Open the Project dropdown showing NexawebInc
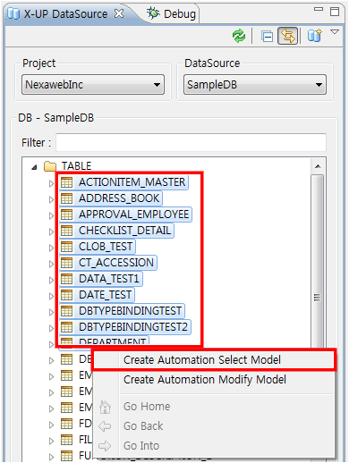This screenshot has height=463, width=349. [93, 85]
